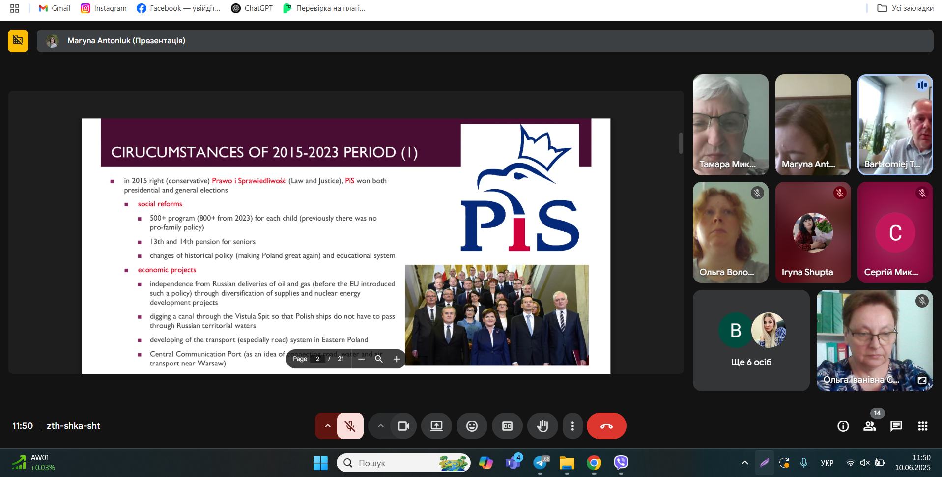Image resolution: width=942 pixels, height=477 pixels.
Task: Open File Explorer from taskbar
Action: 567,463
